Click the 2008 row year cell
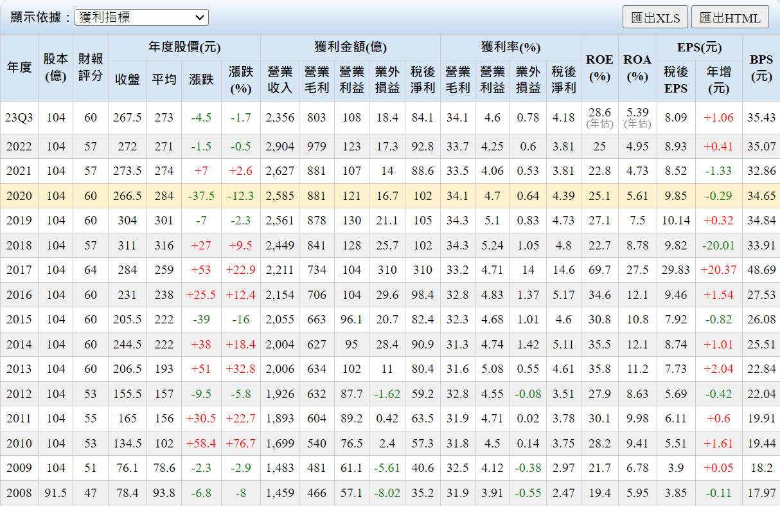 tap(19, 493)
